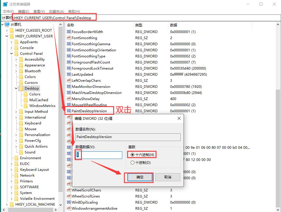Viewport: 281px width, 212px height.
Task: Click PaintDesktopVersion DWORD icon
Action: click(x=69, y=111)
